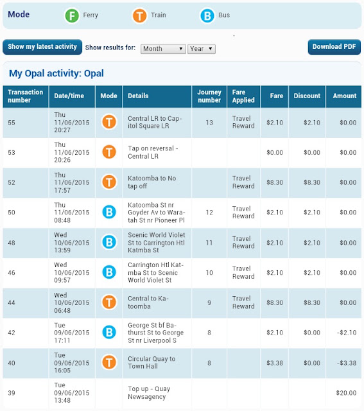Select 'Katoomba St nr Goyder Av' trip details
Screen dimensions: 364x411
(x=157, y=213)
